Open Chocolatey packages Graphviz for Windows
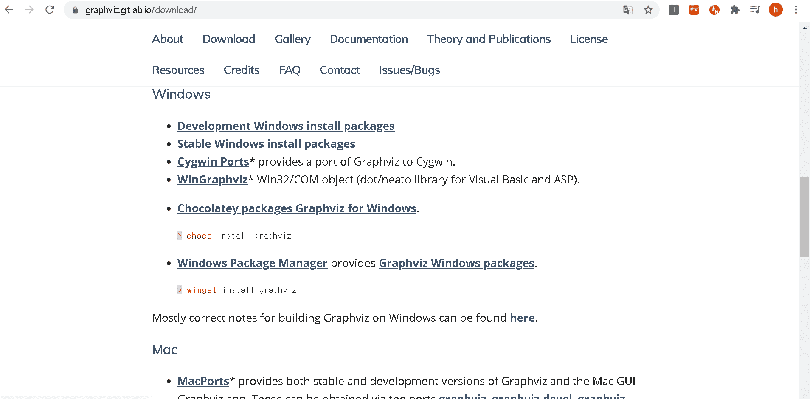The width and height of the screenshot is (810, 399). point(297,208)
